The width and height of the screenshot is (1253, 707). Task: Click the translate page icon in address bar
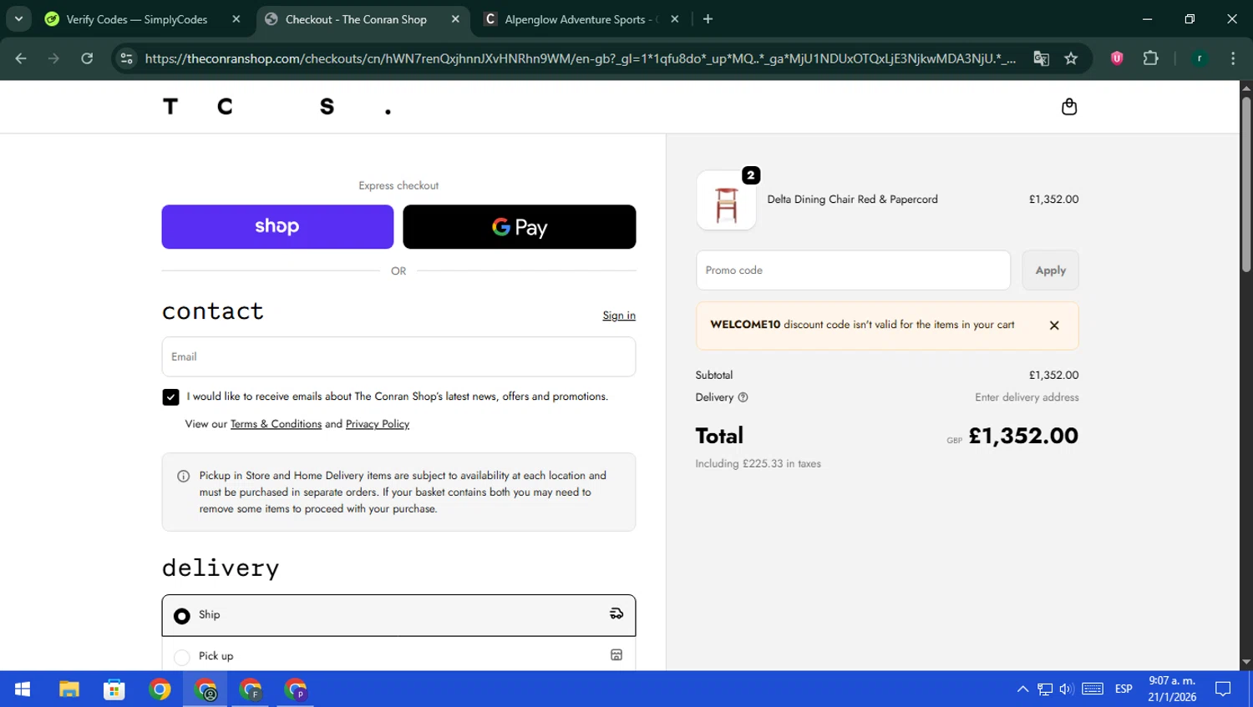(1041, 58)
